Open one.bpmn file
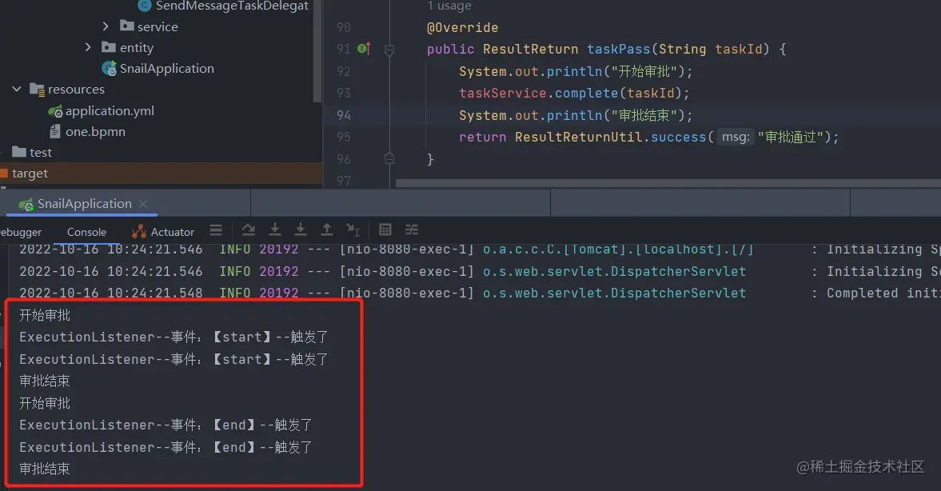The height and width of the screenshot is (491, 941). coord(95,131)
